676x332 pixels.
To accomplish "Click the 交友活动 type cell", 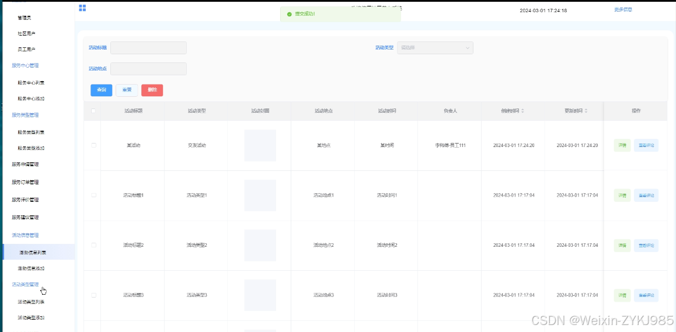I will [x=197, y=145].
